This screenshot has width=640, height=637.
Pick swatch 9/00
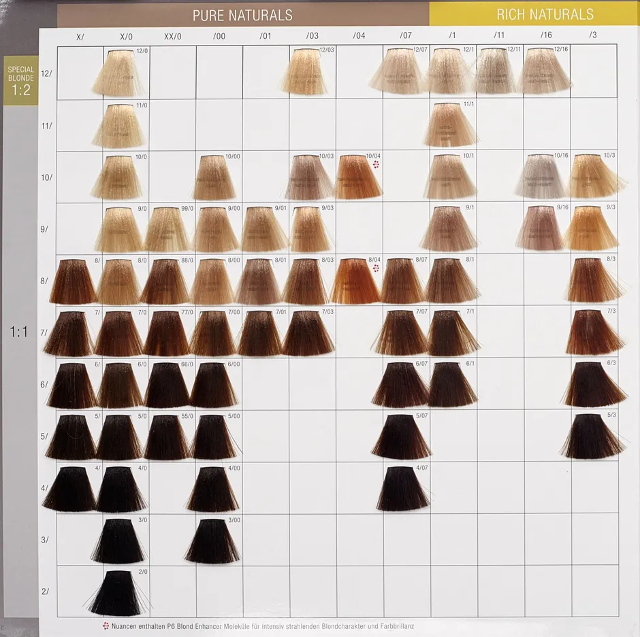click(216, 229)
